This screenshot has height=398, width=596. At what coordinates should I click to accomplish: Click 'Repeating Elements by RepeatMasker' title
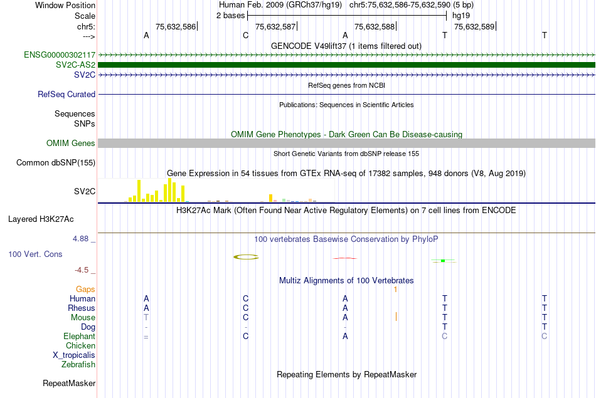(347, 375)
